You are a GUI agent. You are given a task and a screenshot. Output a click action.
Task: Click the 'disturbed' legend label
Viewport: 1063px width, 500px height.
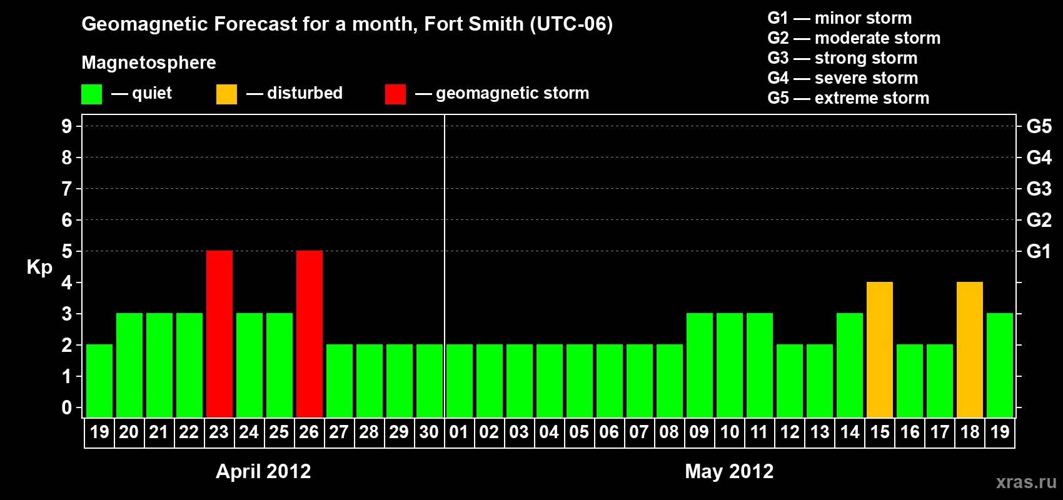click(x=305, y=93)
